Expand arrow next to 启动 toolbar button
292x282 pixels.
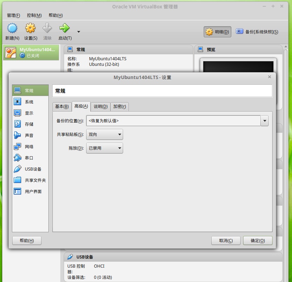79,32
